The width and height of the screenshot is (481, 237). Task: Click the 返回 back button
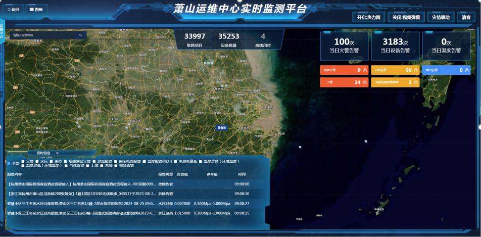[x=13, y=10]
